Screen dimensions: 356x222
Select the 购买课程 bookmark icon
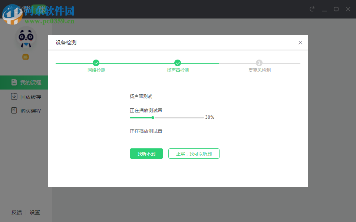click(15, 110)
